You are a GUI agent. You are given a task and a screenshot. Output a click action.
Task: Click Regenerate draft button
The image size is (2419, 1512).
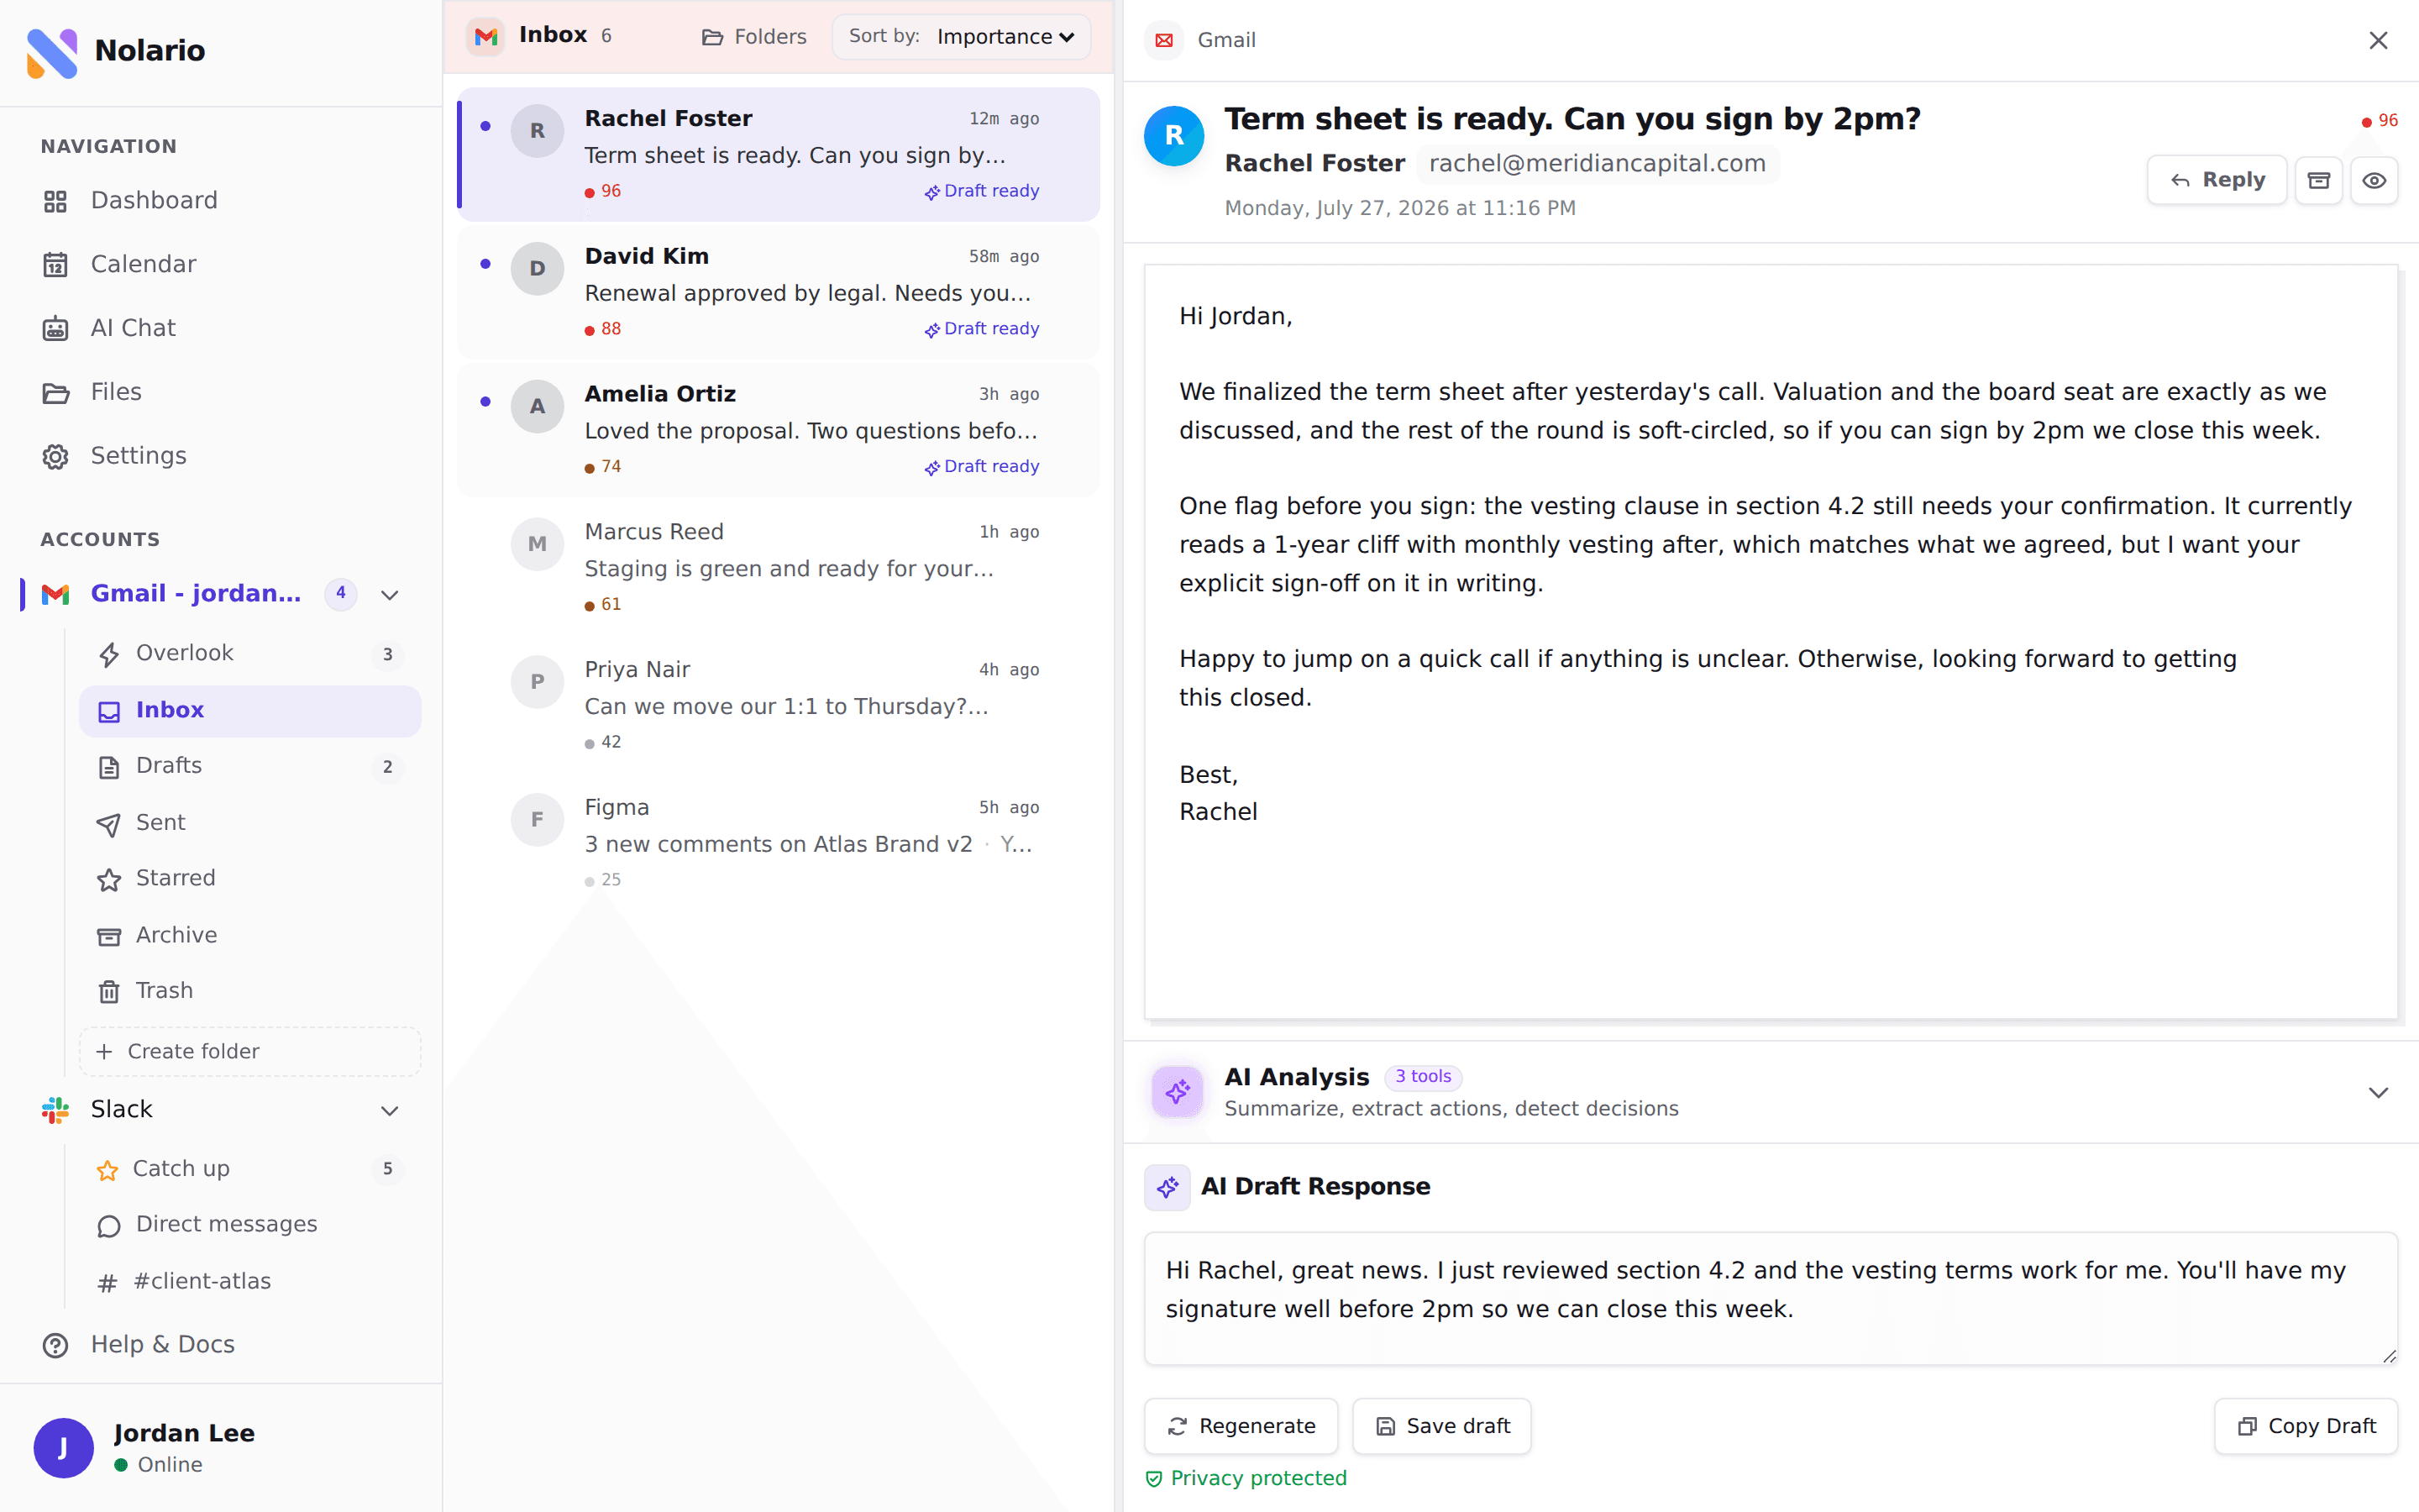point(1241,1426)
